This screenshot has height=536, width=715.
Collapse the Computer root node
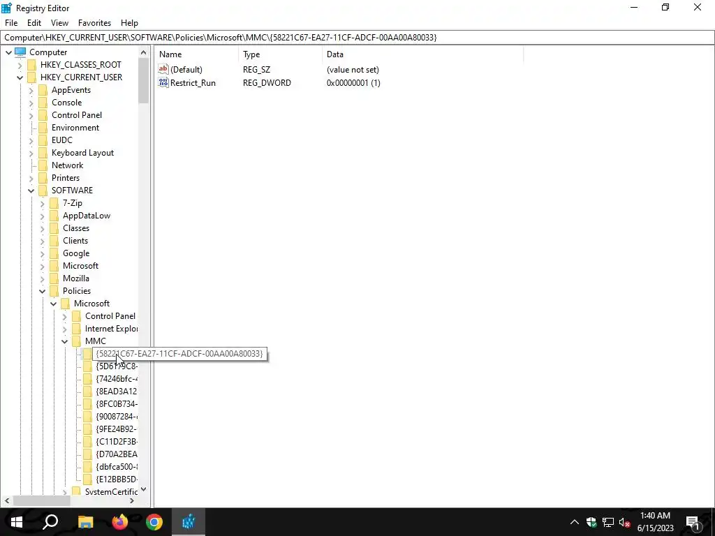pyautogui.click(x=8, y=52)
